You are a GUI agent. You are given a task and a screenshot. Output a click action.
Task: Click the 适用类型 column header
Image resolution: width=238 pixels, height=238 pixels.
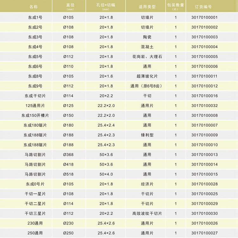(147, 6)
